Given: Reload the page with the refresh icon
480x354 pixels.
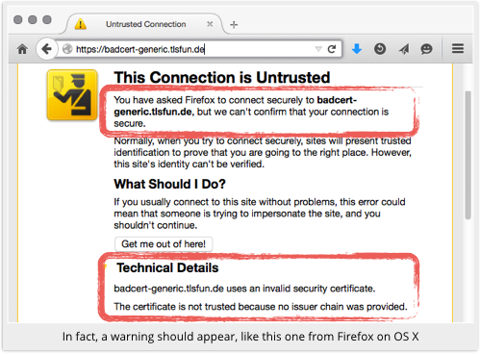Looking at the screenshot, I should pyautogui.click(x=332, y=49).
